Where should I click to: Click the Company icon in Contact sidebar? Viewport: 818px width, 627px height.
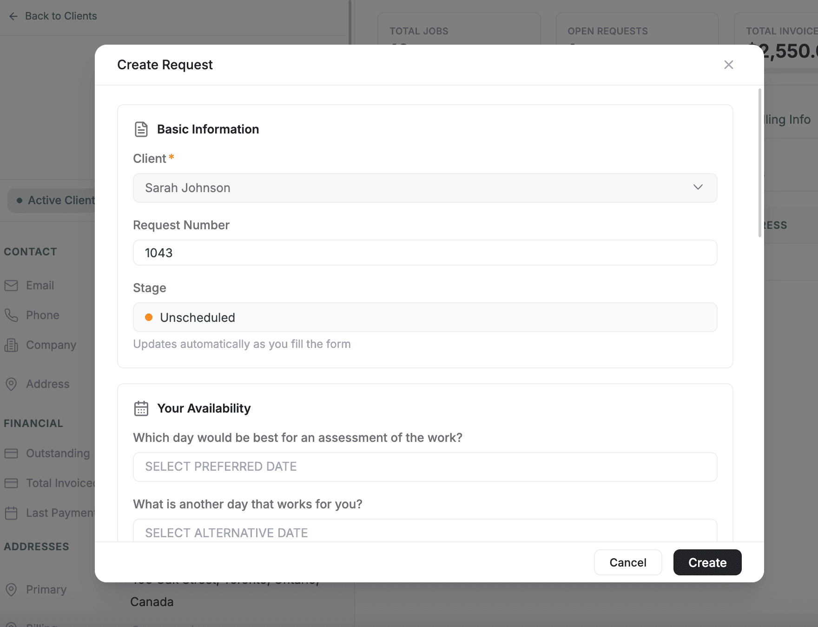click(12, 345)
